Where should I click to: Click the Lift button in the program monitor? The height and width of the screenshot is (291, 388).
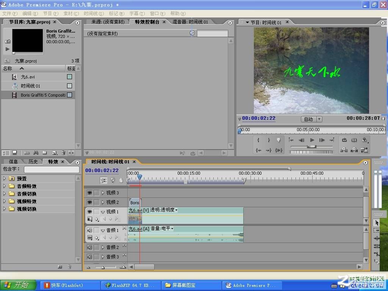click(x=344, y=150)
